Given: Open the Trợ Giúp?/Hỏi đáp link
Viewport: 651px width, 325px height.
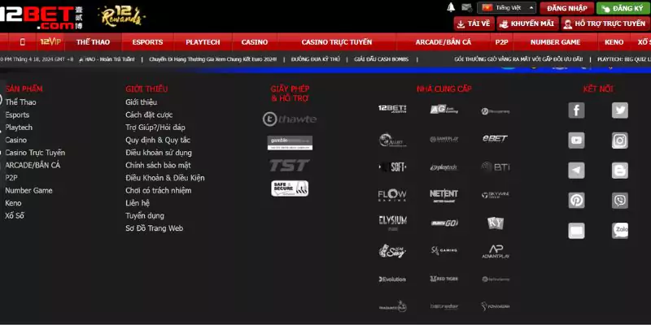Looking at the screenshot, I should pos(155,128).
